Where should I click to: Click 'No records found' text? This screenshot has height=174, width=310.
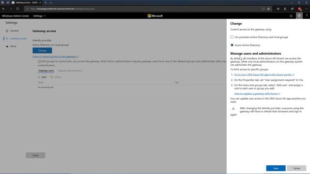[x=46, y=87]
